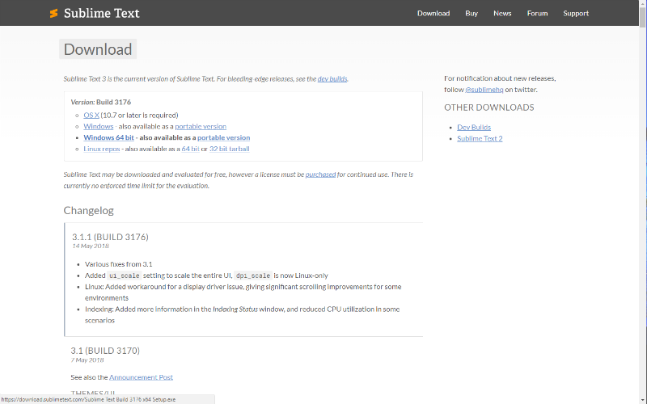Click the '7 May 2018' date text
The image size is (647, 404).
pyautogui.click(x=87, y=360)
